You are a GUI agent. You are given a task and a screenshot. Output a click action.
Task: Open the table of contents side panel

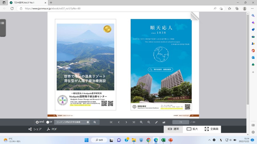(x=3, y=27)
